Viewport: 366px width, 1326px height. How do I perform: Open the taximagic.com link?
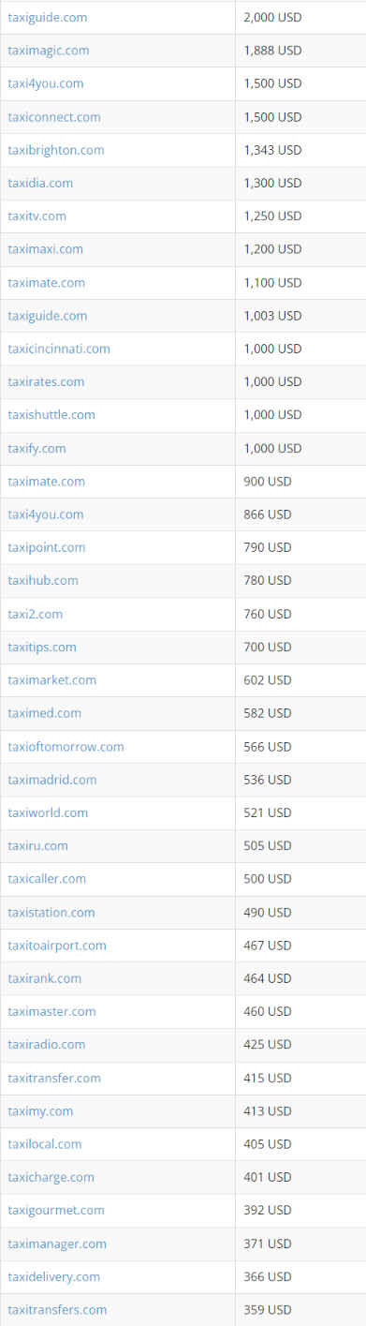click(x=49, y=51)
